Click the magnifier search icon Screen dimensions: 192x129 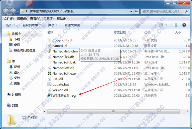[187, 12]
